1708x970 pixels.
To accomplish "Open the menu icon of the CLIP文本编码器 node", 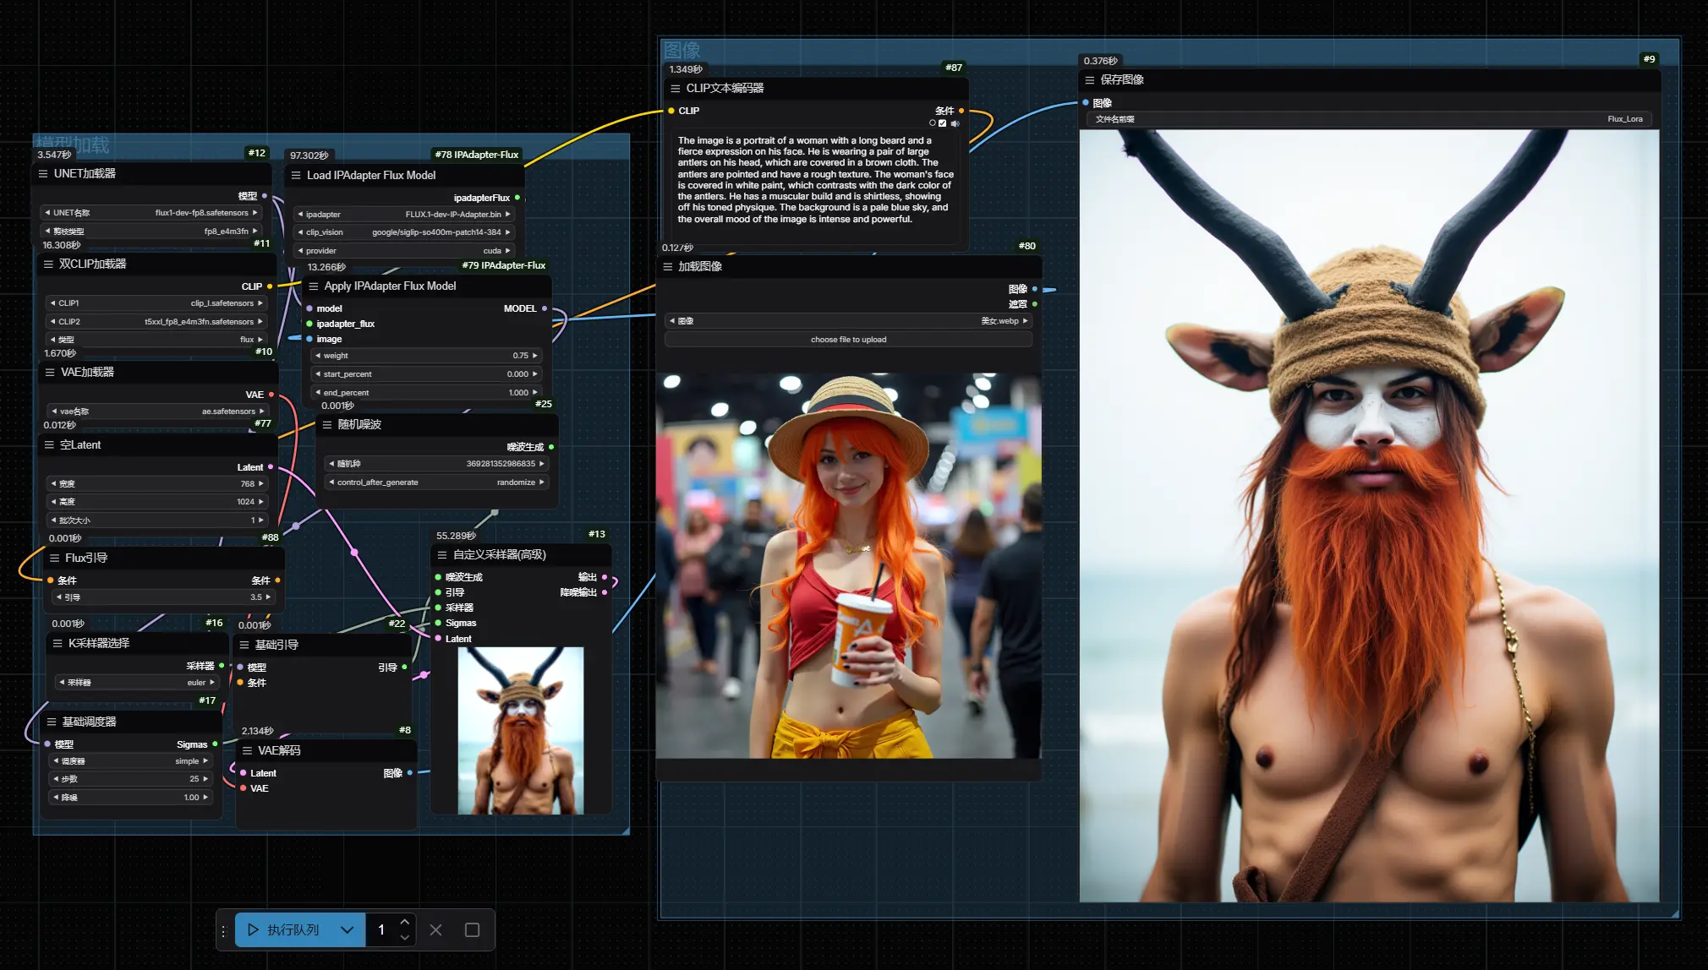I will 676,88.
